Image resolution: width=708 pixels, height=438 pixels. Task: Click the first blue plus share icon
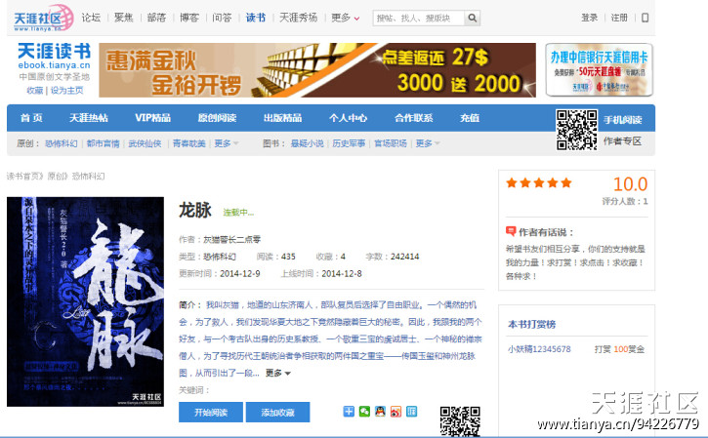349,412
